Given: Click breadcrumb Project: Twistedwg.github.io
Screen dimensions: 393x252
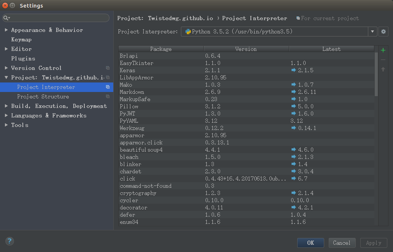Looking at the screenshot, I should (165, 18).
